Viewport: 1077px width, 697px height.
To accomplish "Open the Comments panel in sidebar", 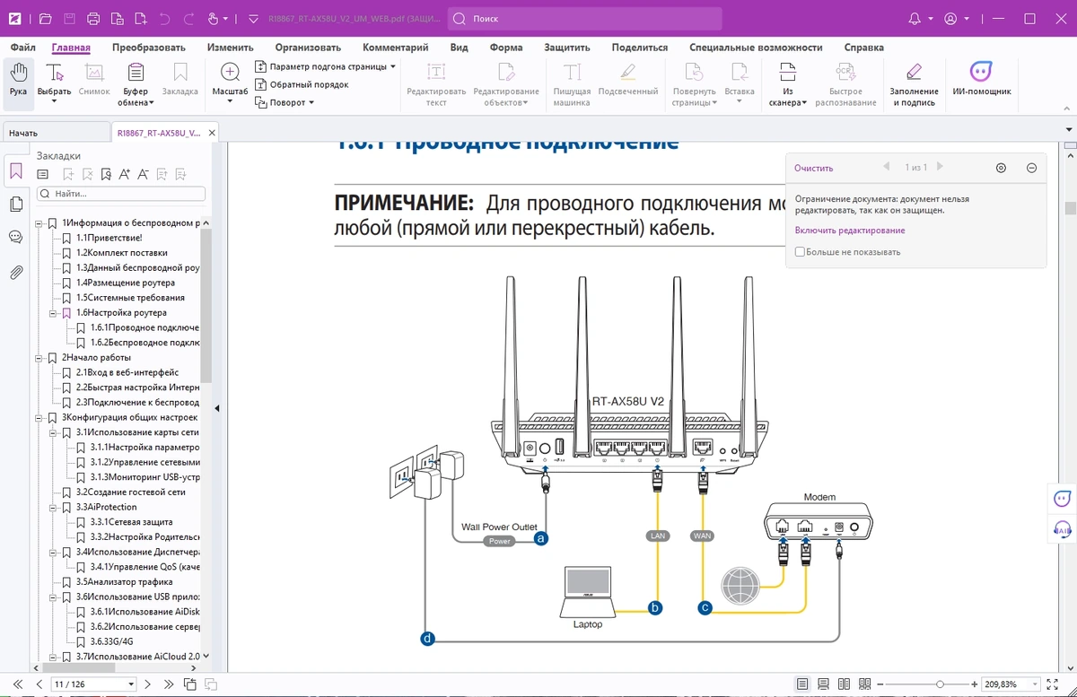I will click(16, 237).
